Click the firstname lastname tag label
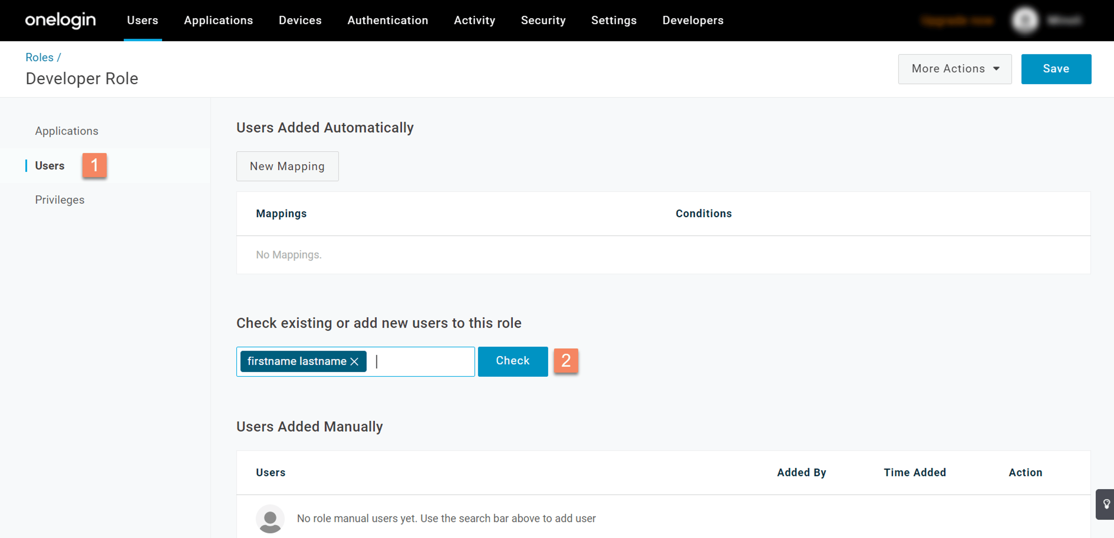The width and height of the screenshot is (1114, 538). pyautogui.click(x=297, y=361)
